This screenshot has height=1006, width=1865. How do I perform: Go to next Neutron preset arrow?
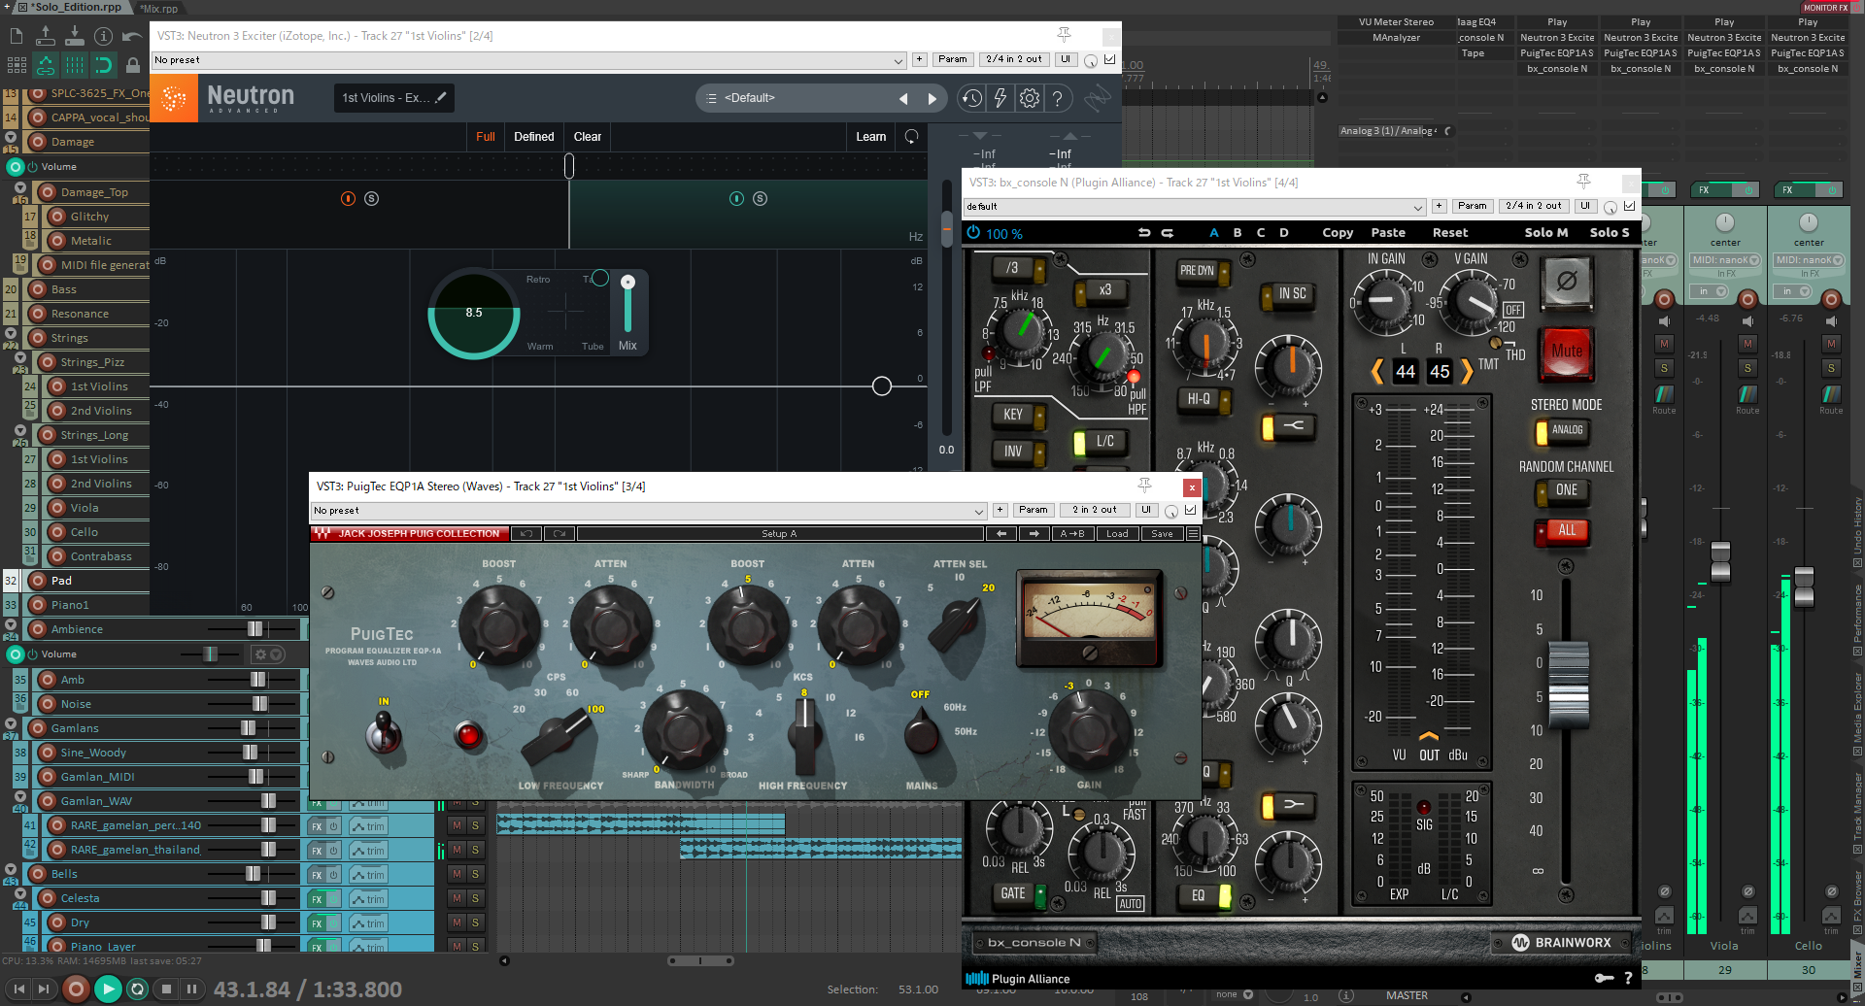[932, 98]
